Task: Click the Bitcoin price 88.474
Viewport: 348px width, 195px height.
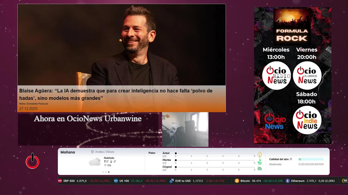Action: 256,181
